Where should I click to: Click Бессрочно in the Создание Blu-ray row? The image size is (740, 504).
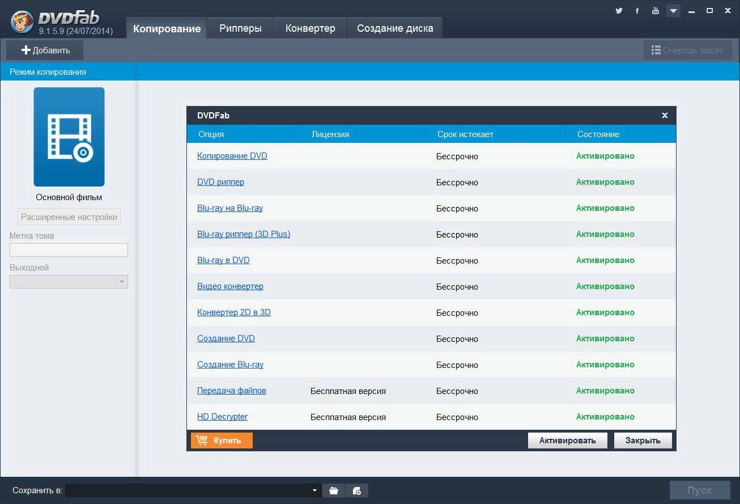457,365
